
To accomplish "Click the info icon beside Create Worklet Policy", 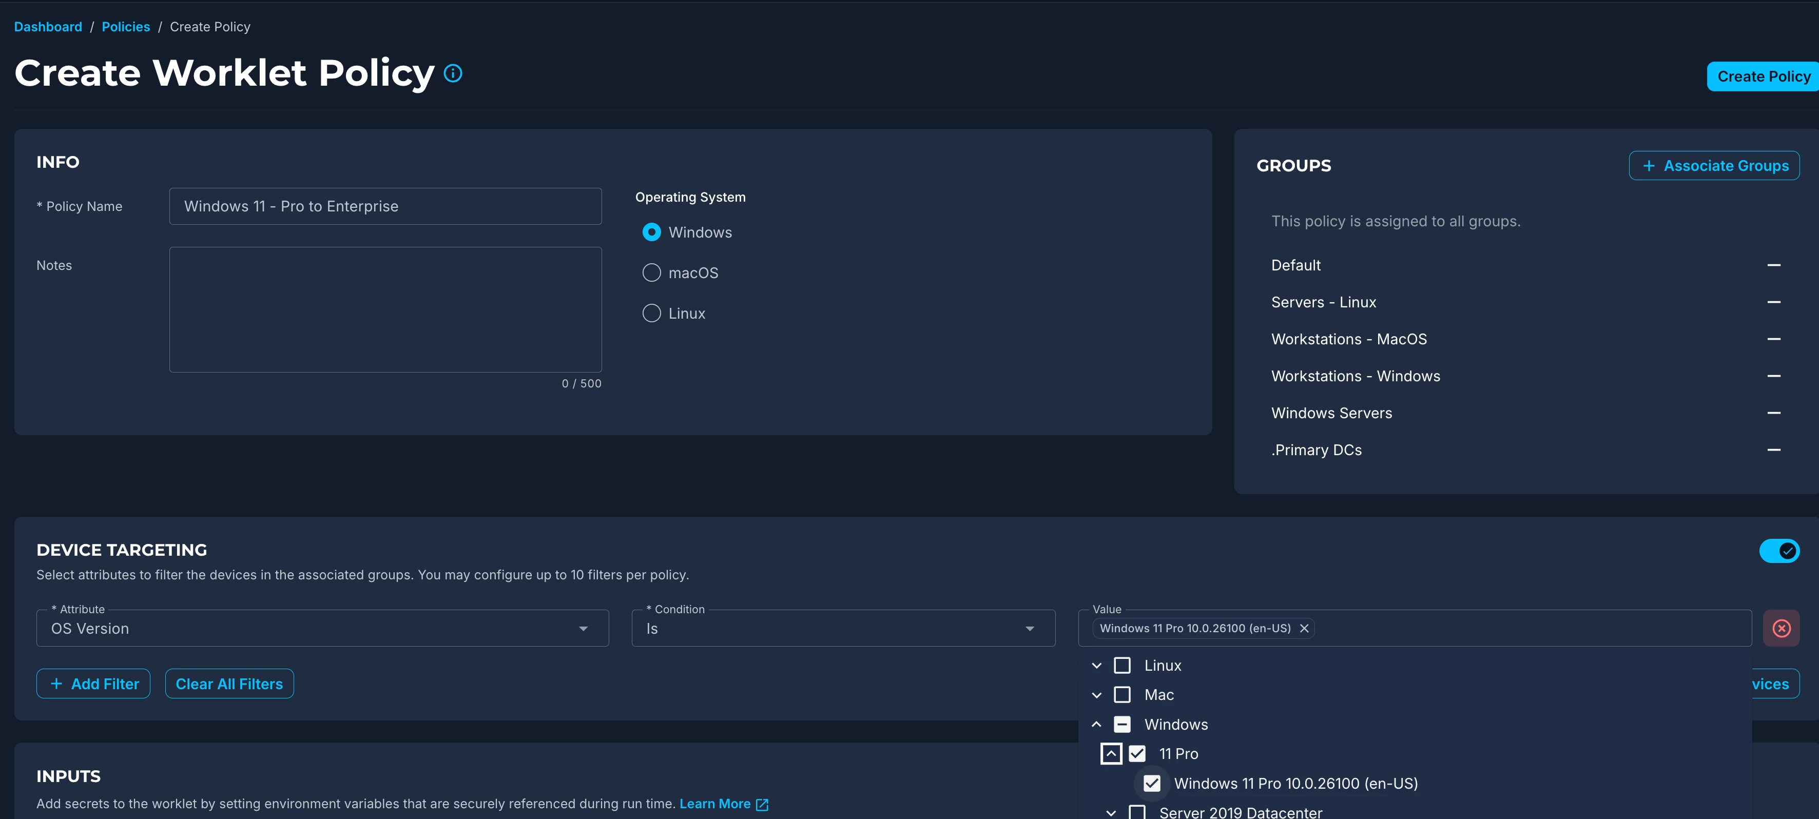I will click(453, 73).
